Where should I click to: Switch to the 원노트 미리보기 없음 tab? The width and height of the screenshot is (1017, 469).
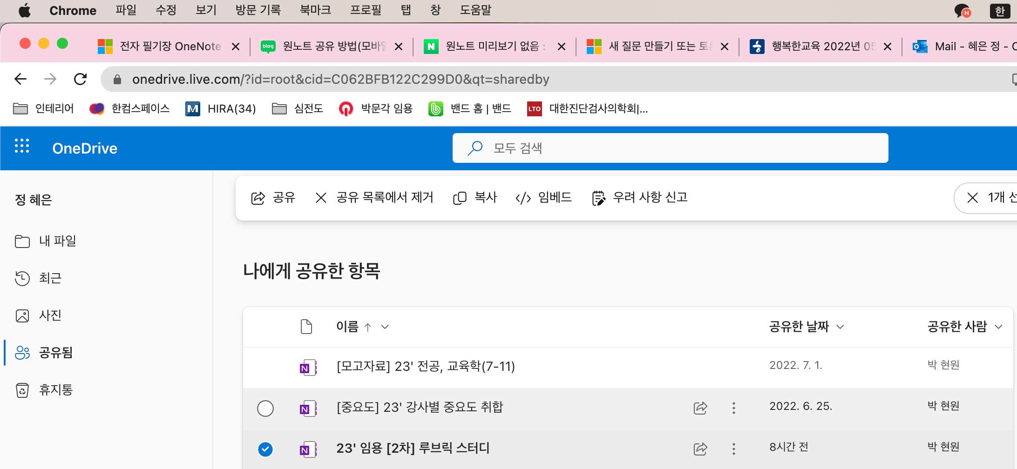pyautogui.click(x=495, y=46)
